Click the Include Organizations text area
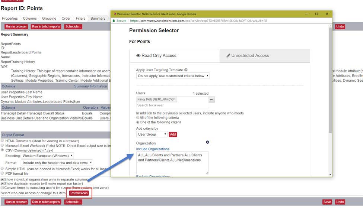This screenshot has height=208, width=363. point(172,163)
